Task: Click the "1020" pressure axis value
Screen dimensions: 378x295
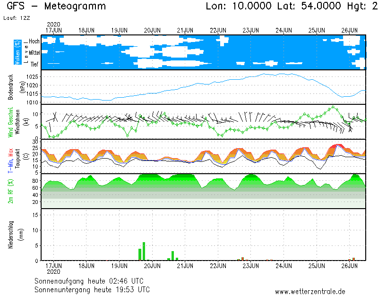Action: click(x=32, y=85)
